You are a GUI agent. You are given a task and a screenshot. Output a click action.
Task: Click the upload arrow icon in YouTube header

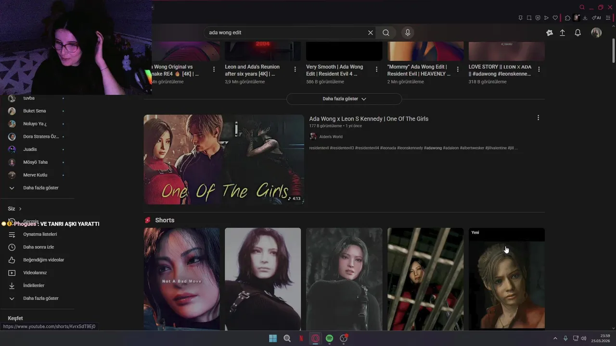pyautogui.click(x=562, y=33)
